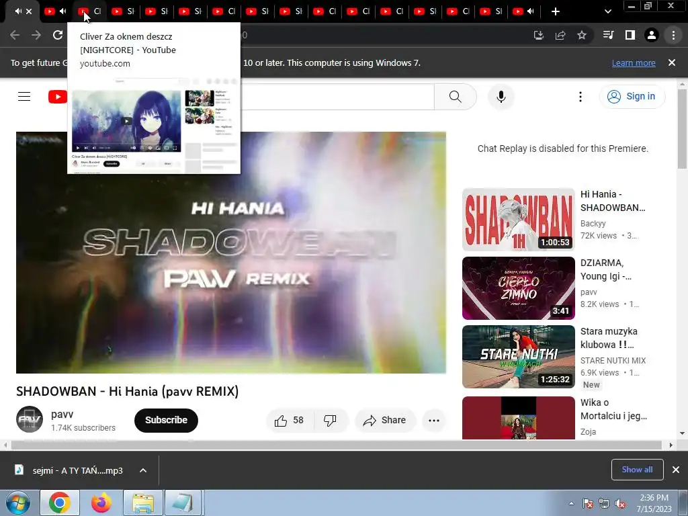Screen dimensions: 688x516
Task: Dismiss the Windows 7 update info bar
Action: pyautogui.click(x=672, y=62)
